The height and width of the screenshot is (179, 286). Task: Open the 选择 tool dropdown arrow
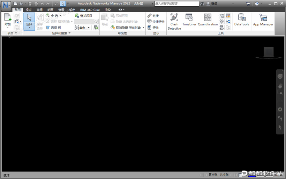(29, 28)
